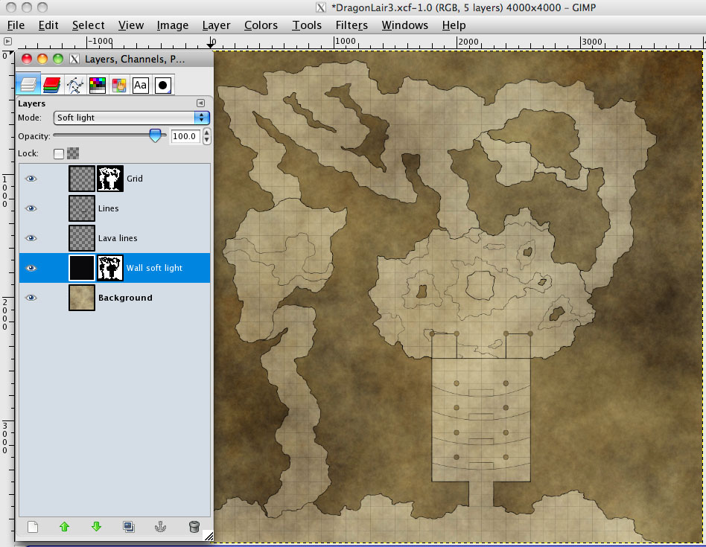Hide the Grid layer
This screenshot has width=706, height=547.
(x=31, y=179)
